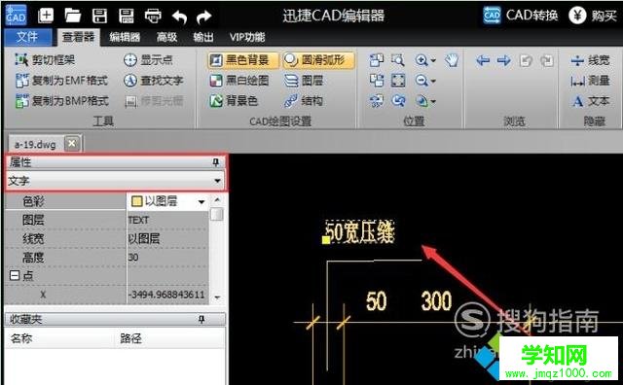Image resolution: width=623 pixels, height=385 pixels.
Task: Click the third greyed icon in 浏览 group
Action: [x=526, y=60]
